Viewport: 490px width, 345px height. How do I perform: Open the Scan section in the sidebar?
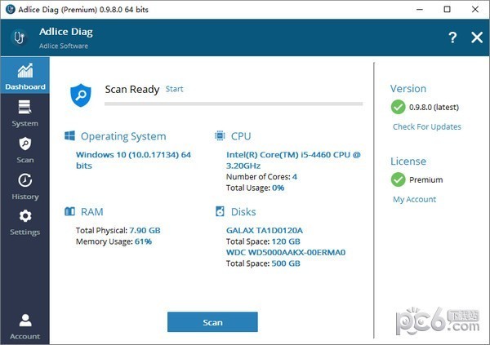(x=25, y=150)
